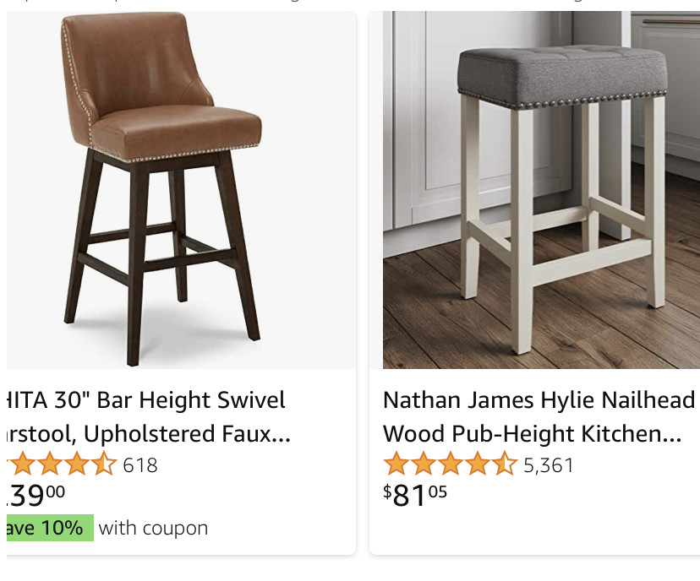The image size is (700, 581).
Task: Click the star rating of the Nathan James stool
Action: tap(450, 464)
